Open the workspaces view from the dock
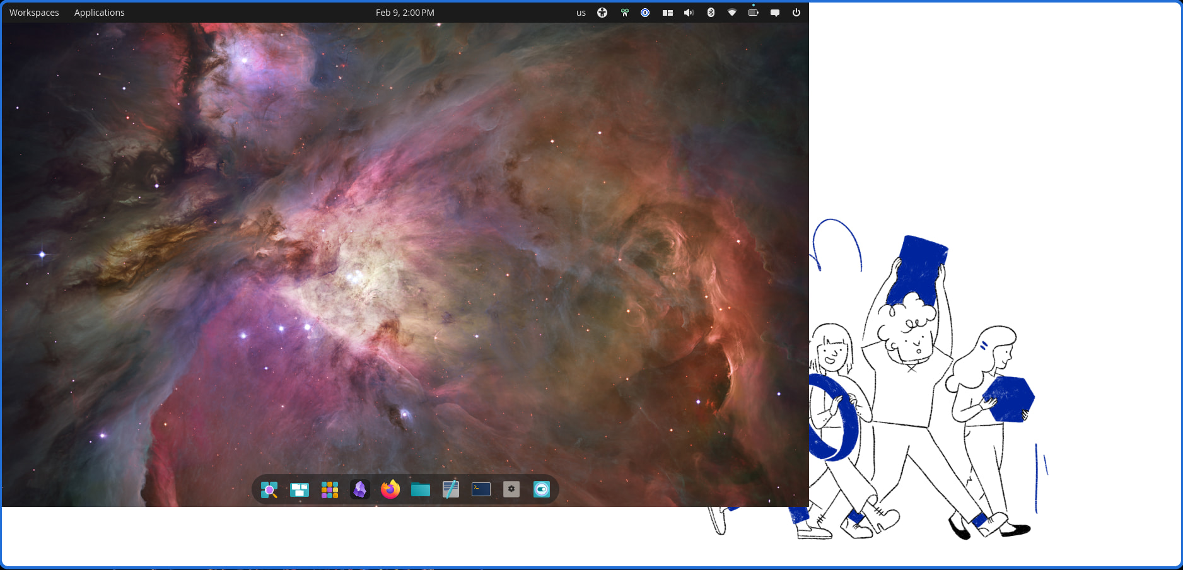1183x570 pixels. (300, 489)
